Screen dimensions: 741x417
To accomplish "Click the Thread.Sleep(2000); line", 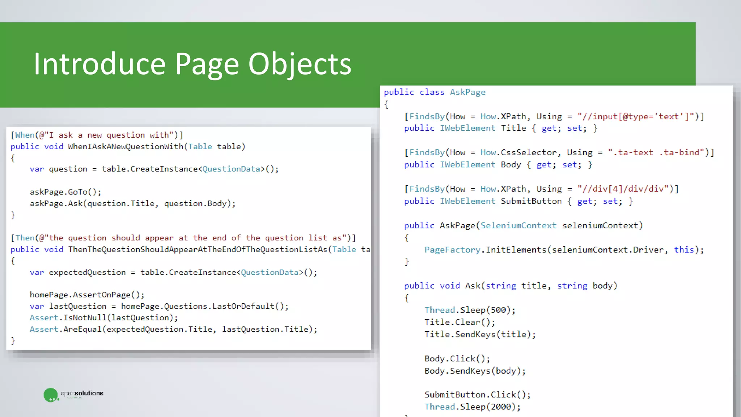I will pyautogui.click(x=473, y=407).
